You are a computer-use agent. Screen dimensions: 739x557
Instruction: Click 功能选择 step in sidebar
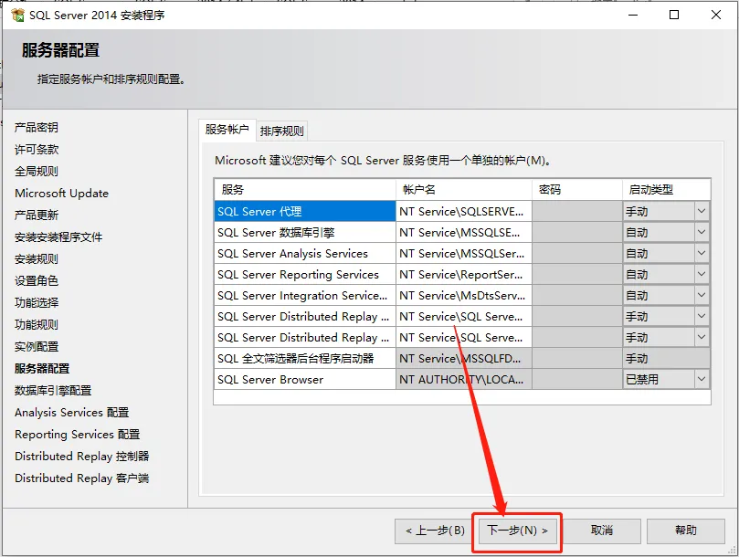tap(37, 302)
